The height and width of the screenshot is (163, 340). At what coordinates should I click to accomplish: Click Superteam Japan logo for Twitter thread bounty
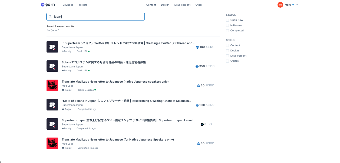click(52, 47)
